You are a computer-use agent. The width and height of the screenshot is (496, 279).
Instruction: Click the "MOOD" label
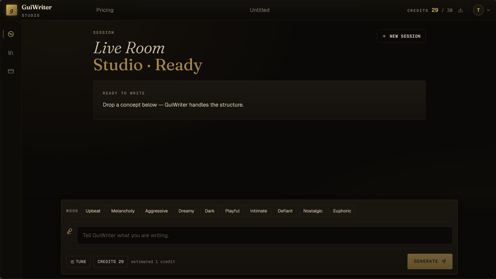[x=72, y=211]
